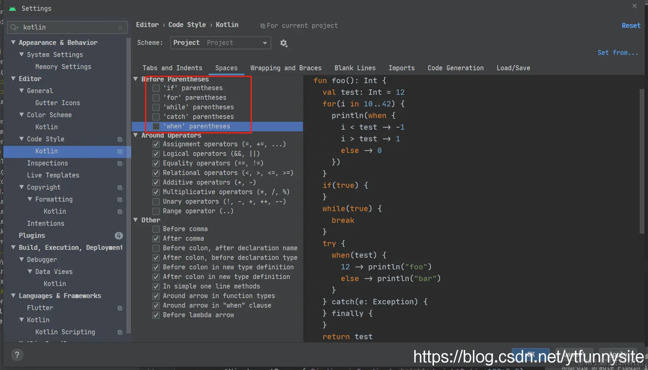Image resolution: width=648 pixels, height=370 pixels.
Task: Enable 'if' parentheses spacing
Action: tap(156, 88)
